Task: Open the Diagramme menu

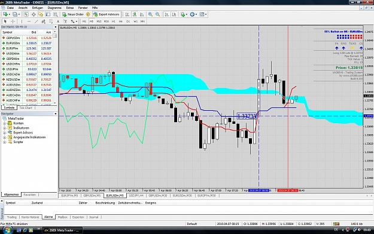Action: pos(54,8)
